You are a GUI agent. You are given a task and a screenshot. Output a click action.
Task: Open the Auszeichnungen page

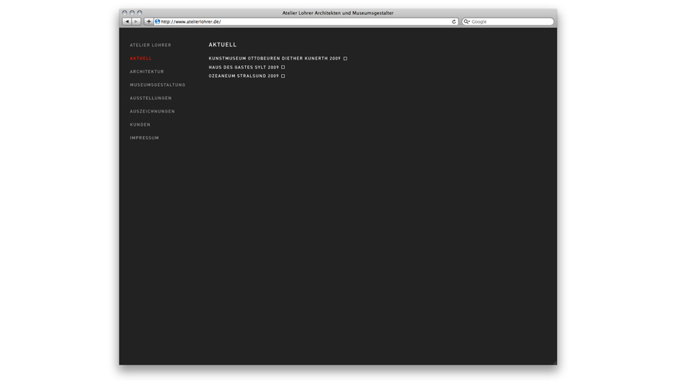point(152,112)
